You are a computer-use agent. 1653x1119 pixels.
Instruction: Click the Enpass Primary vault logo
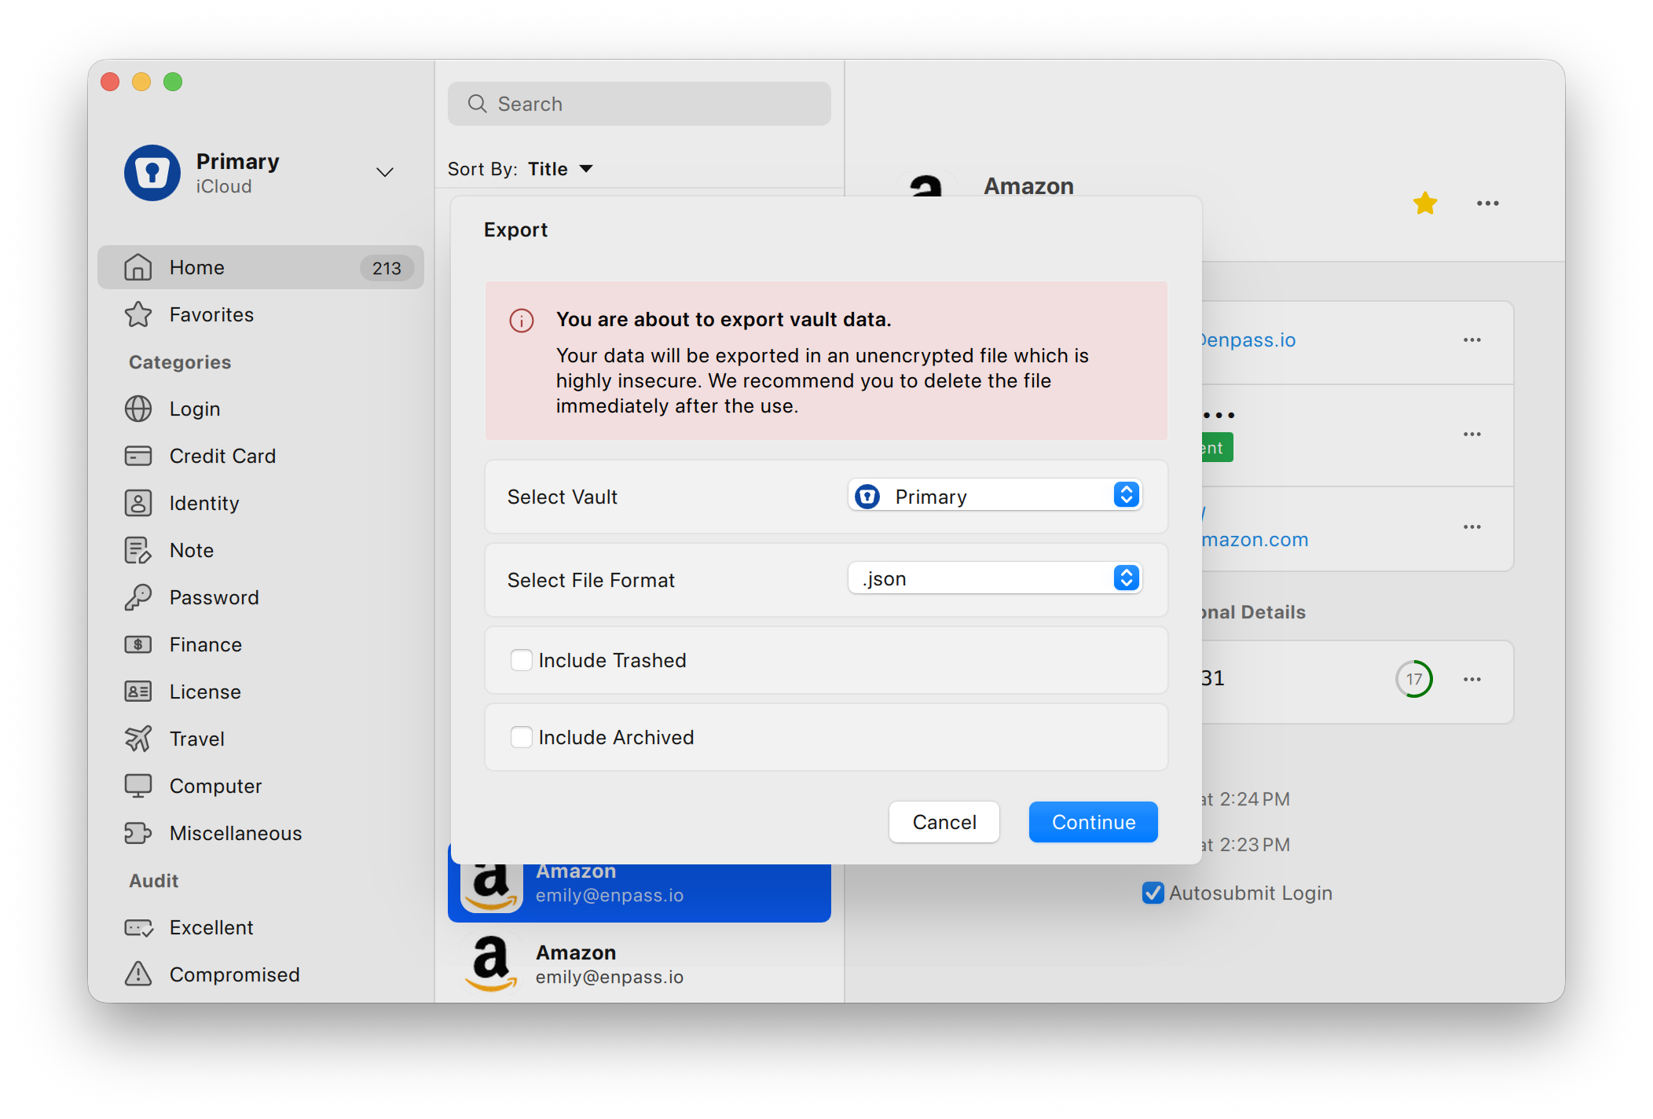click(x=152, y=173)
